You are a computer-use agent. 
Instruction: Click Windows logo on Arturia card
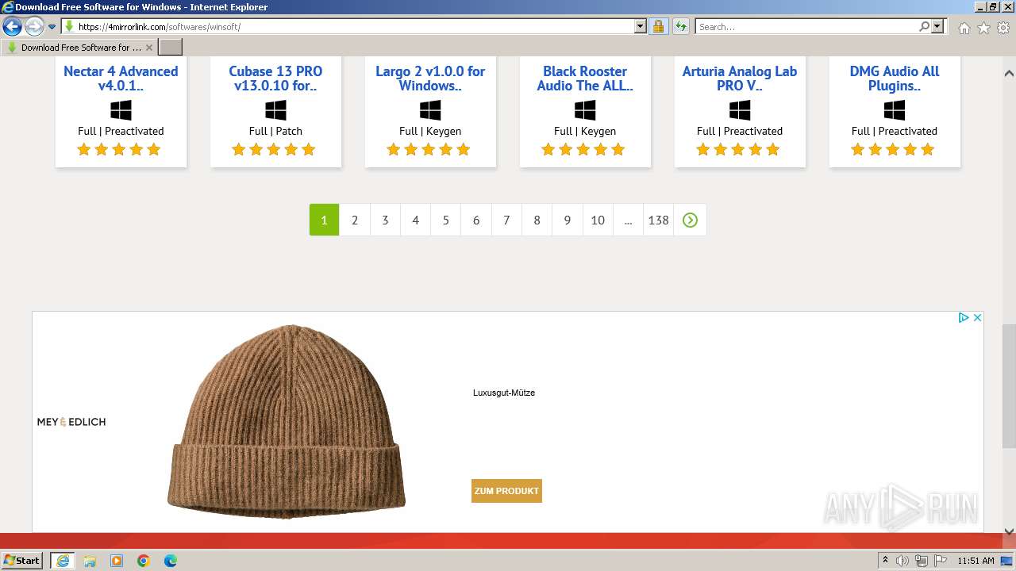point(740,110)
